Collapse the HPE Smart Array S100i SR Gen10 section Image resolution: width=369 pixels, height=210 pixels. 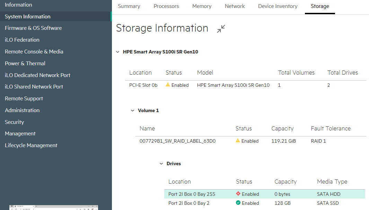click(x=118, y=51)
